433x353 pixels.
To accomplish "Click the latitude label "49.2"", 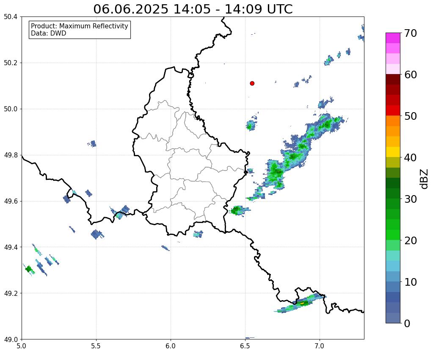I will coord(11,293).
